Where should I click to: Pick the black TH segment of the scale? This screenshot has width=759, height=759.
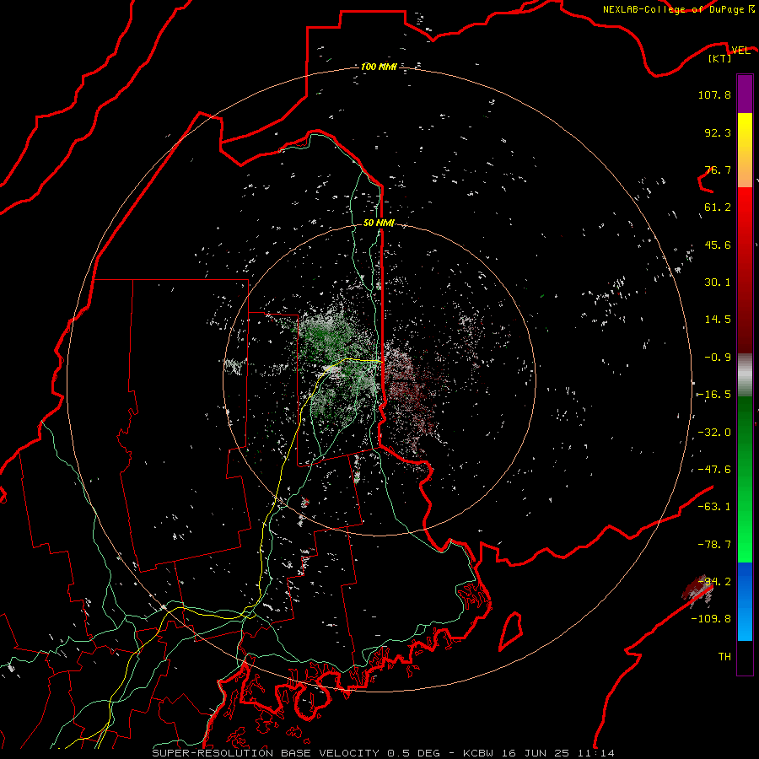pyautogui.click(x=745, y=657)
